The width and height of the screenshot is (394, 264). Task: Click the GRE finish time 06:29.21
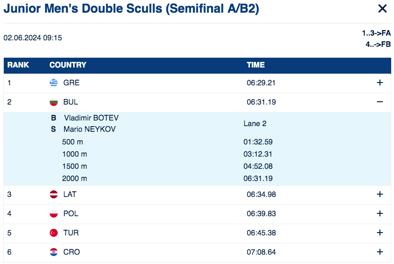point(261,83)
